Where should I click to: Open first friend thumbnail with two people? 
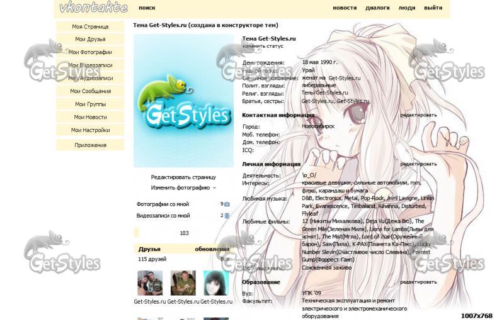pyautogui.click(x=150, y=283)
